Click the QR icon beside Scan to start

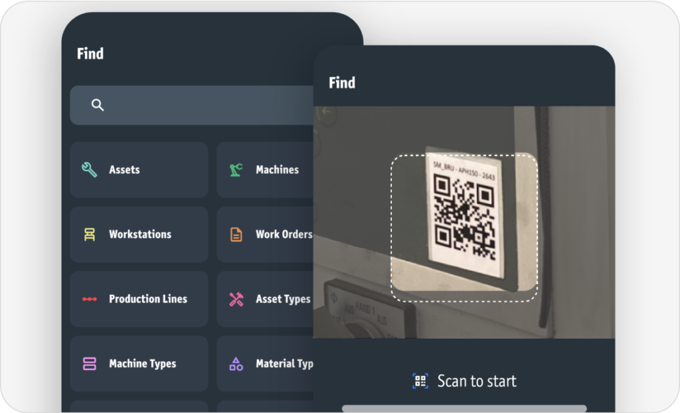420,380
